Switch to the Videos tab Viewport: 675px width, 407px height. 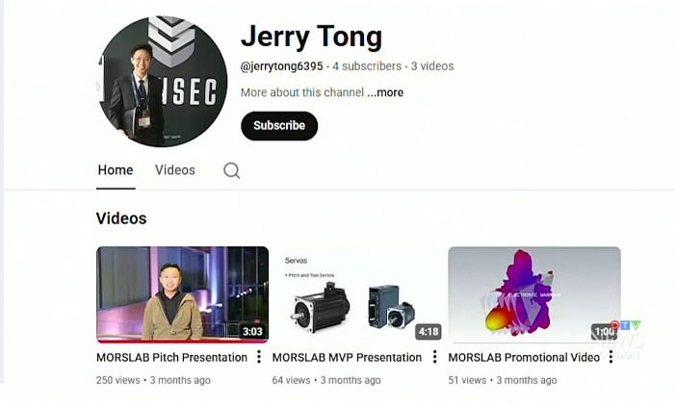pyautogui.click(x=175, y=170)
